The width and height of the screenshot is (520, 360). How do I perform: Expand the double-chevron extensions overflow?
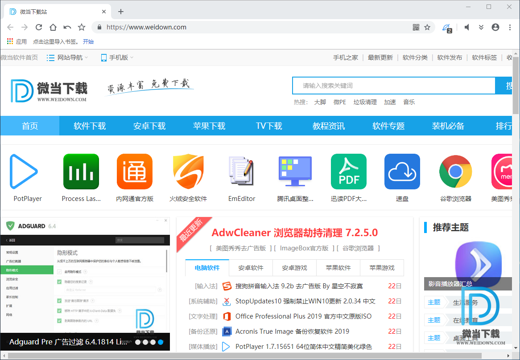[481, 27]
